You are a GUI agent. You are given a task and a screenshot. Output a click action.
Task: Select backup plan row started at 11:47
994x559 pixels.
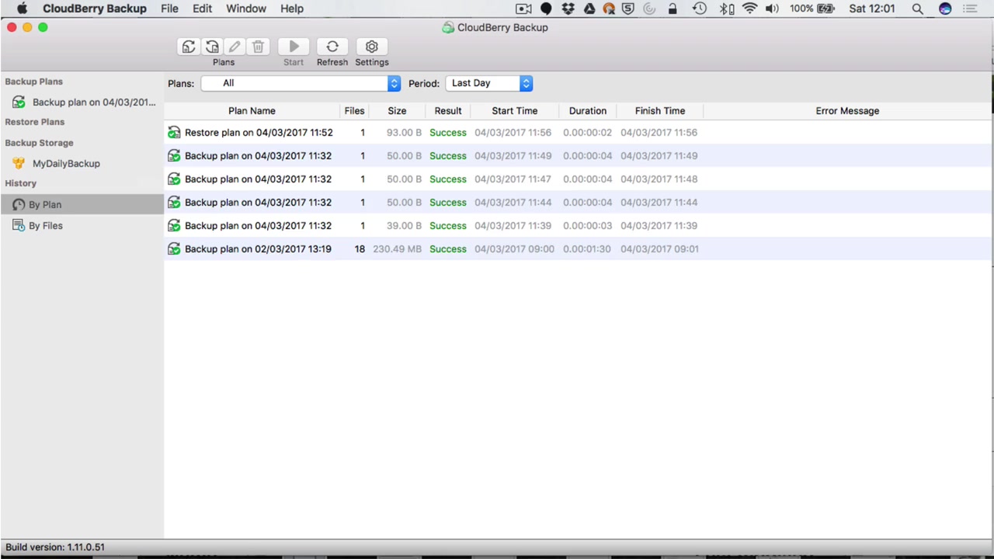point(578,179)
